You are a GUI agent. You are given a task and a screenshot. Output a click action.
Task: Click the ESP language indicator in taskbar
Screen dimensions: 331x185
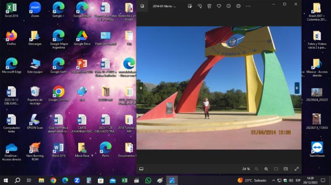298,180
